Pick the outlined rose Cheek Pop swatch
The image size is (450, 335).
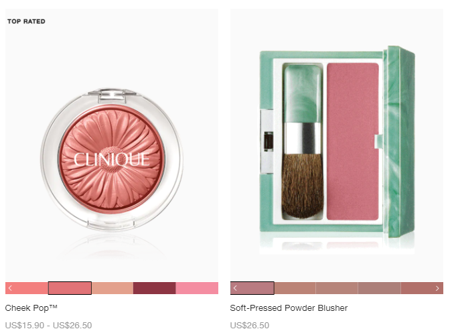[x=70, y=288]
